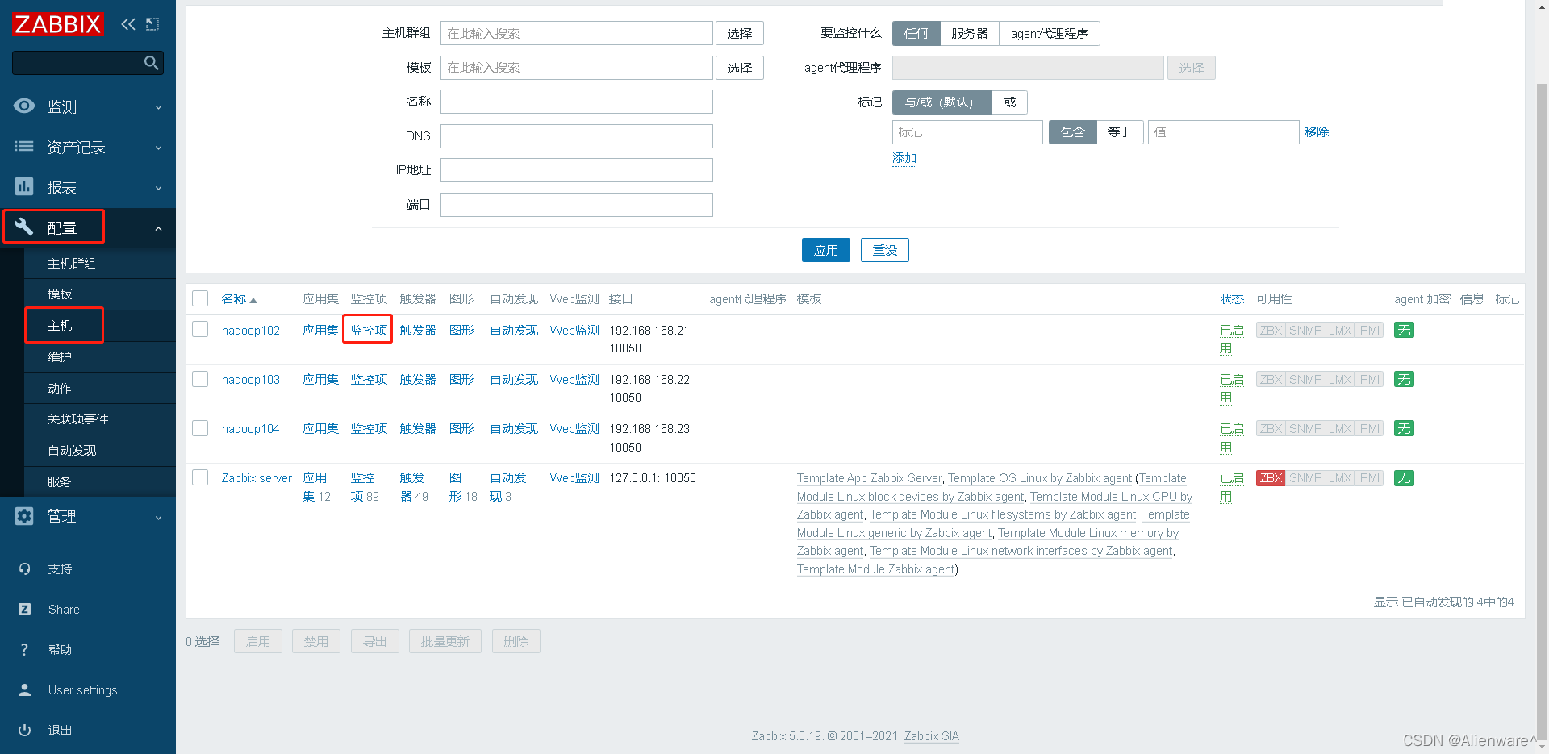Image resolution: width=1549 pixels, height=754 pixels.
Task: Click the wrench icon for 配置
Action: (x=24, y=227)
